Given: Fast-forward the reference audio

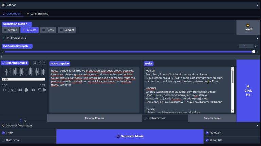Looking at the screenshot, I should coord(33,90).
